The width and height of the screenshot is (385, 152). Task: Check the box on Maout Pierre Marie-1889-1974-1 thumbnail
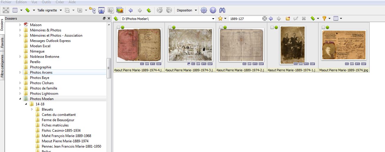coord(272,27)
